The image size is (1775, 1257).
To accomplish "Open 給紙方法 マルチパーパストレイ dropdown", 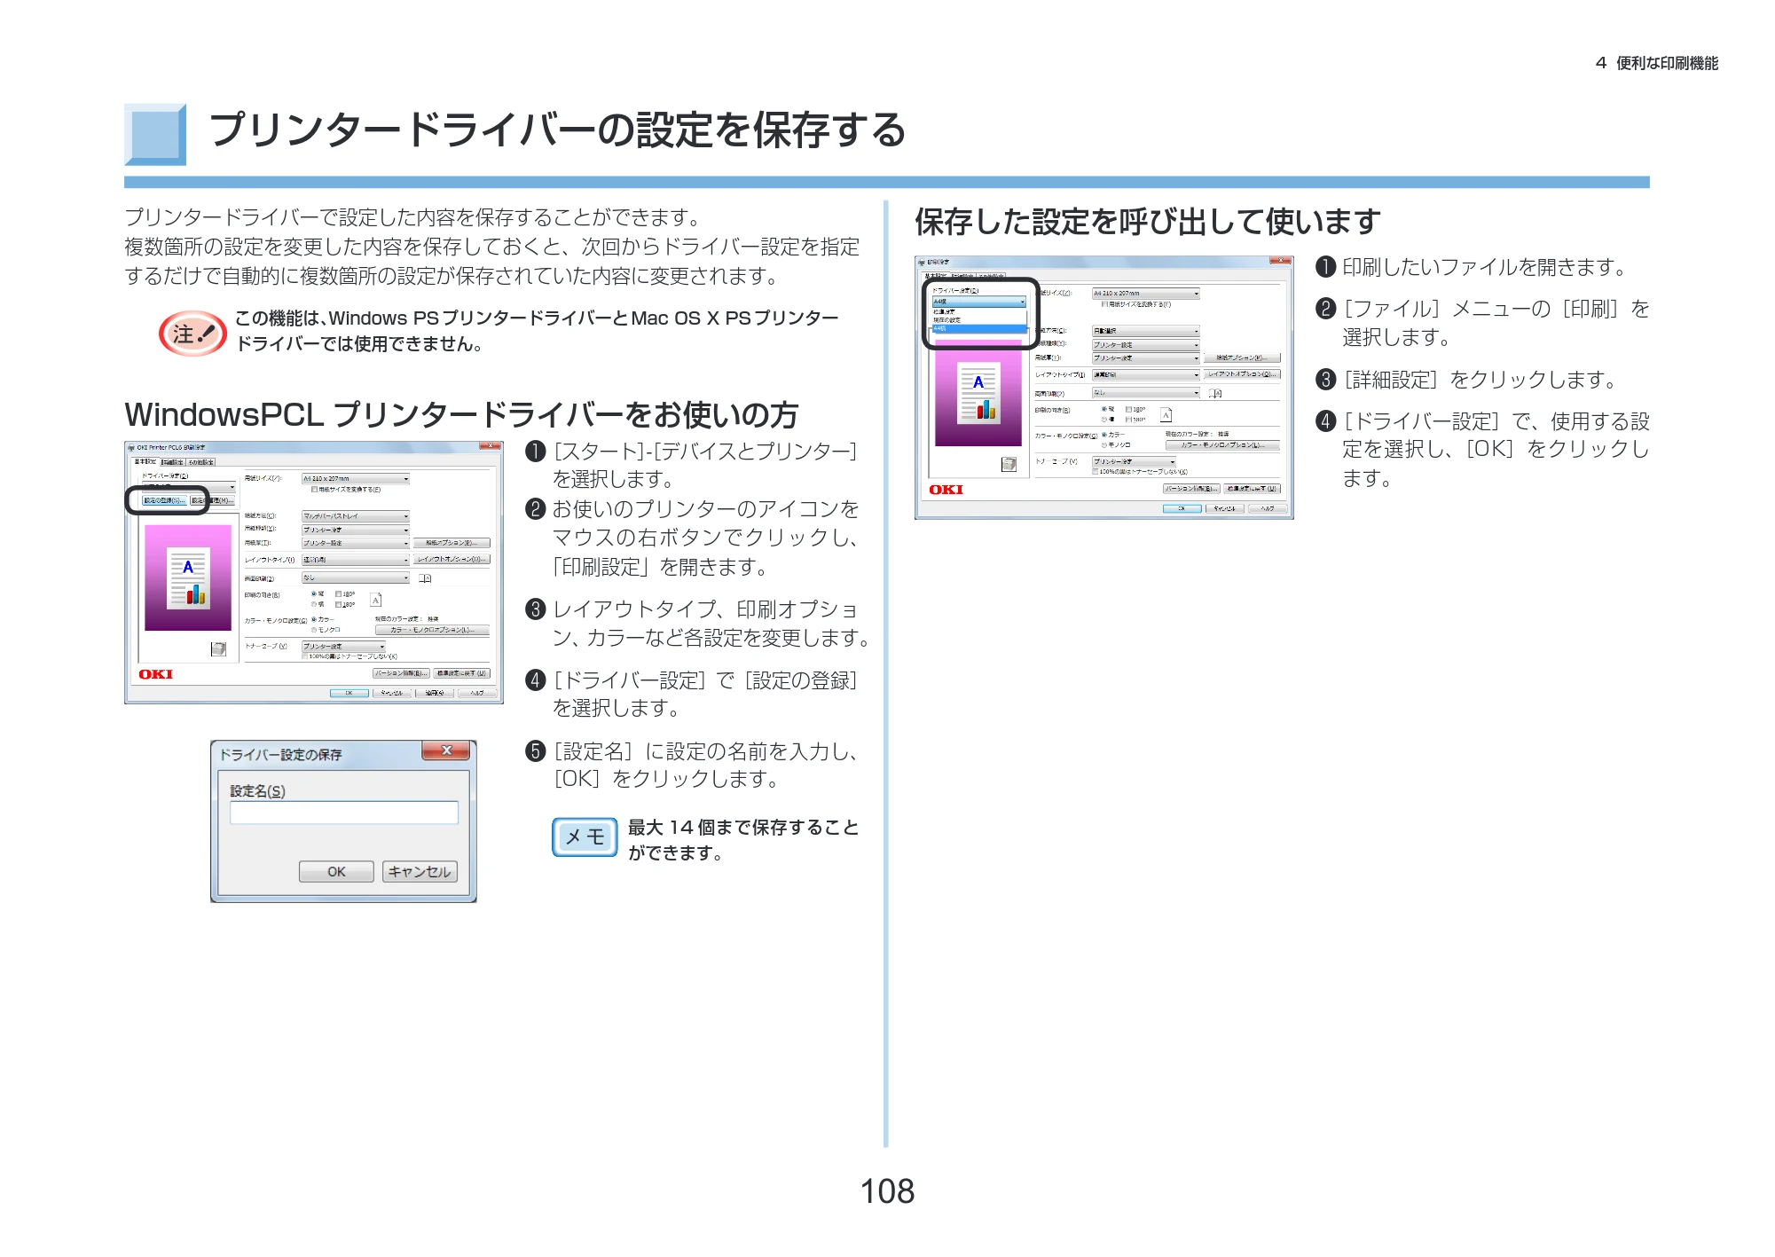I will coord(356,516).
